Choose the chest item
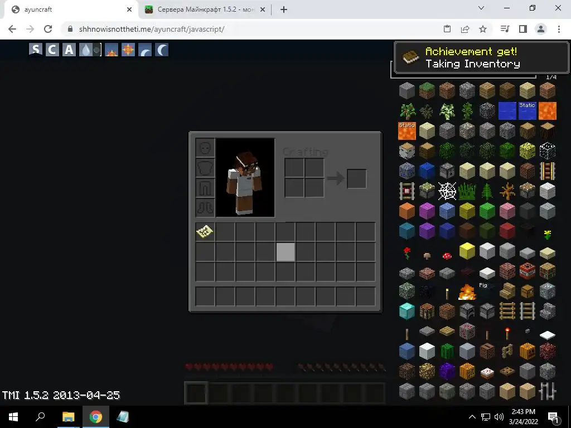Screen dimensions: 571x428 pyautogui.click(x=527, y=291)
